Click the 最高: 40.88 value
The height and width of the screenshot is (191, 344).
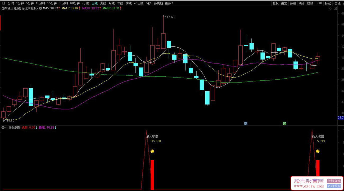click(46, 128)
